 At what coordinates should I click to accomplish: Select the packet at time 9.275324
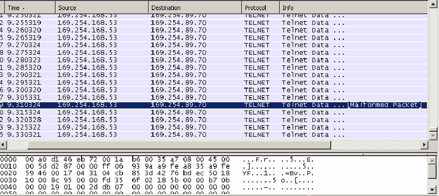[214, 52]
